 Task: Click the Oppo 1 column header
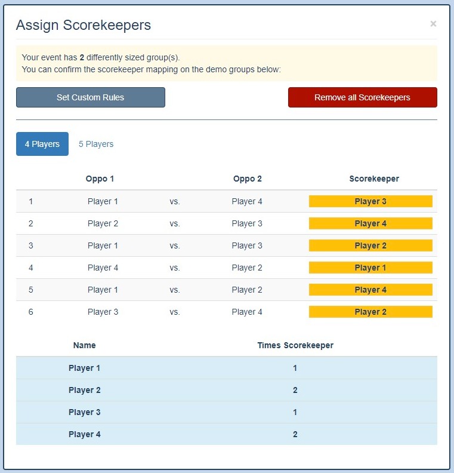pyautogui.click(x=100, y=179)
